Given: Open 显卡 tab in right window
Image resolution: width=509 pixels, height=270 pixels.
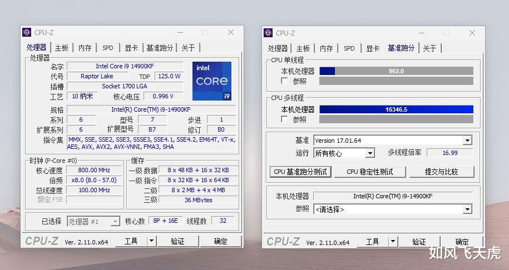Looking at the screenshot, I should coord(373,48).
